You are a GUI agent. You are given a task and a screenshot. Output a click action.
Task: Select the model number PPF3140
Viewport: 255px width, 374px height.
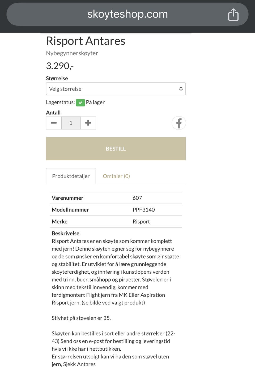pyautogui.click(x=144, y=210)
